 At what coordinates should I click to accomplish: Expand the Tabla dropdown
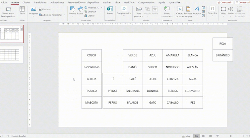[x=22, y=16]
